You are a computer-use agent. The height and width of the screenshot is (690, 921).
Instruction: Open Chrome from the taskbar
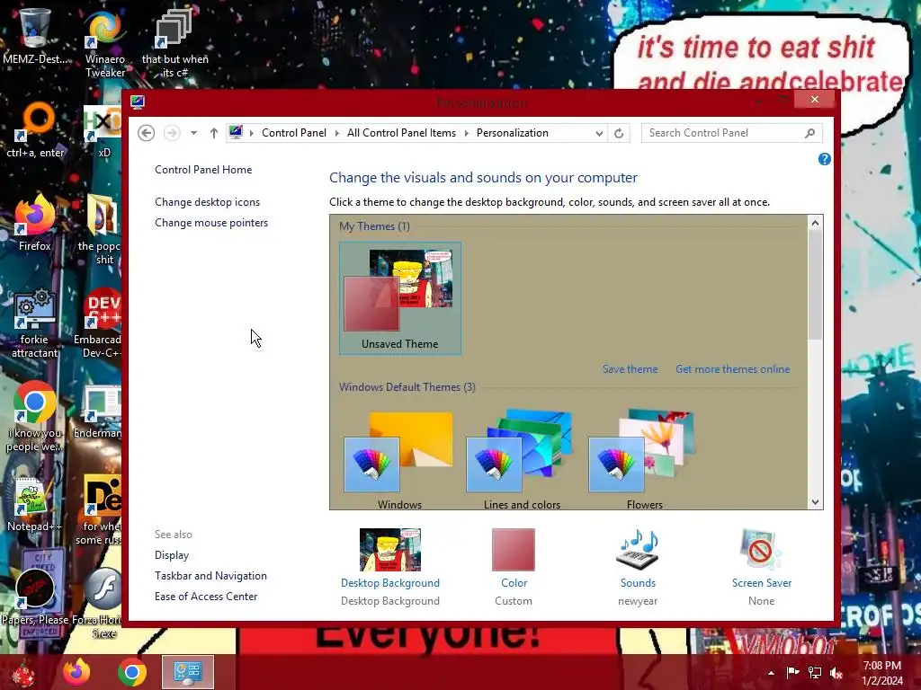(x=132, y=672)
